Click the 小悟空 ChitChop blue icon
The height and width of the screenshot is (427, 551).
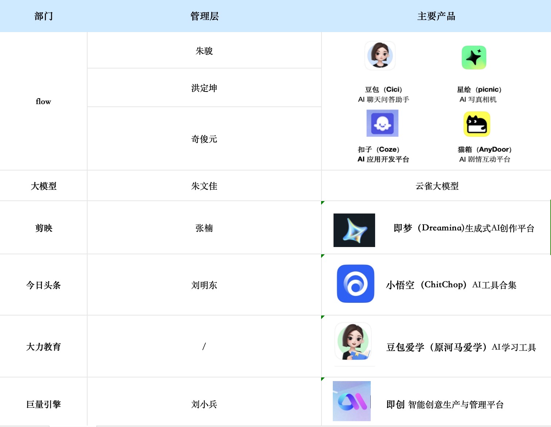point(355,284)
